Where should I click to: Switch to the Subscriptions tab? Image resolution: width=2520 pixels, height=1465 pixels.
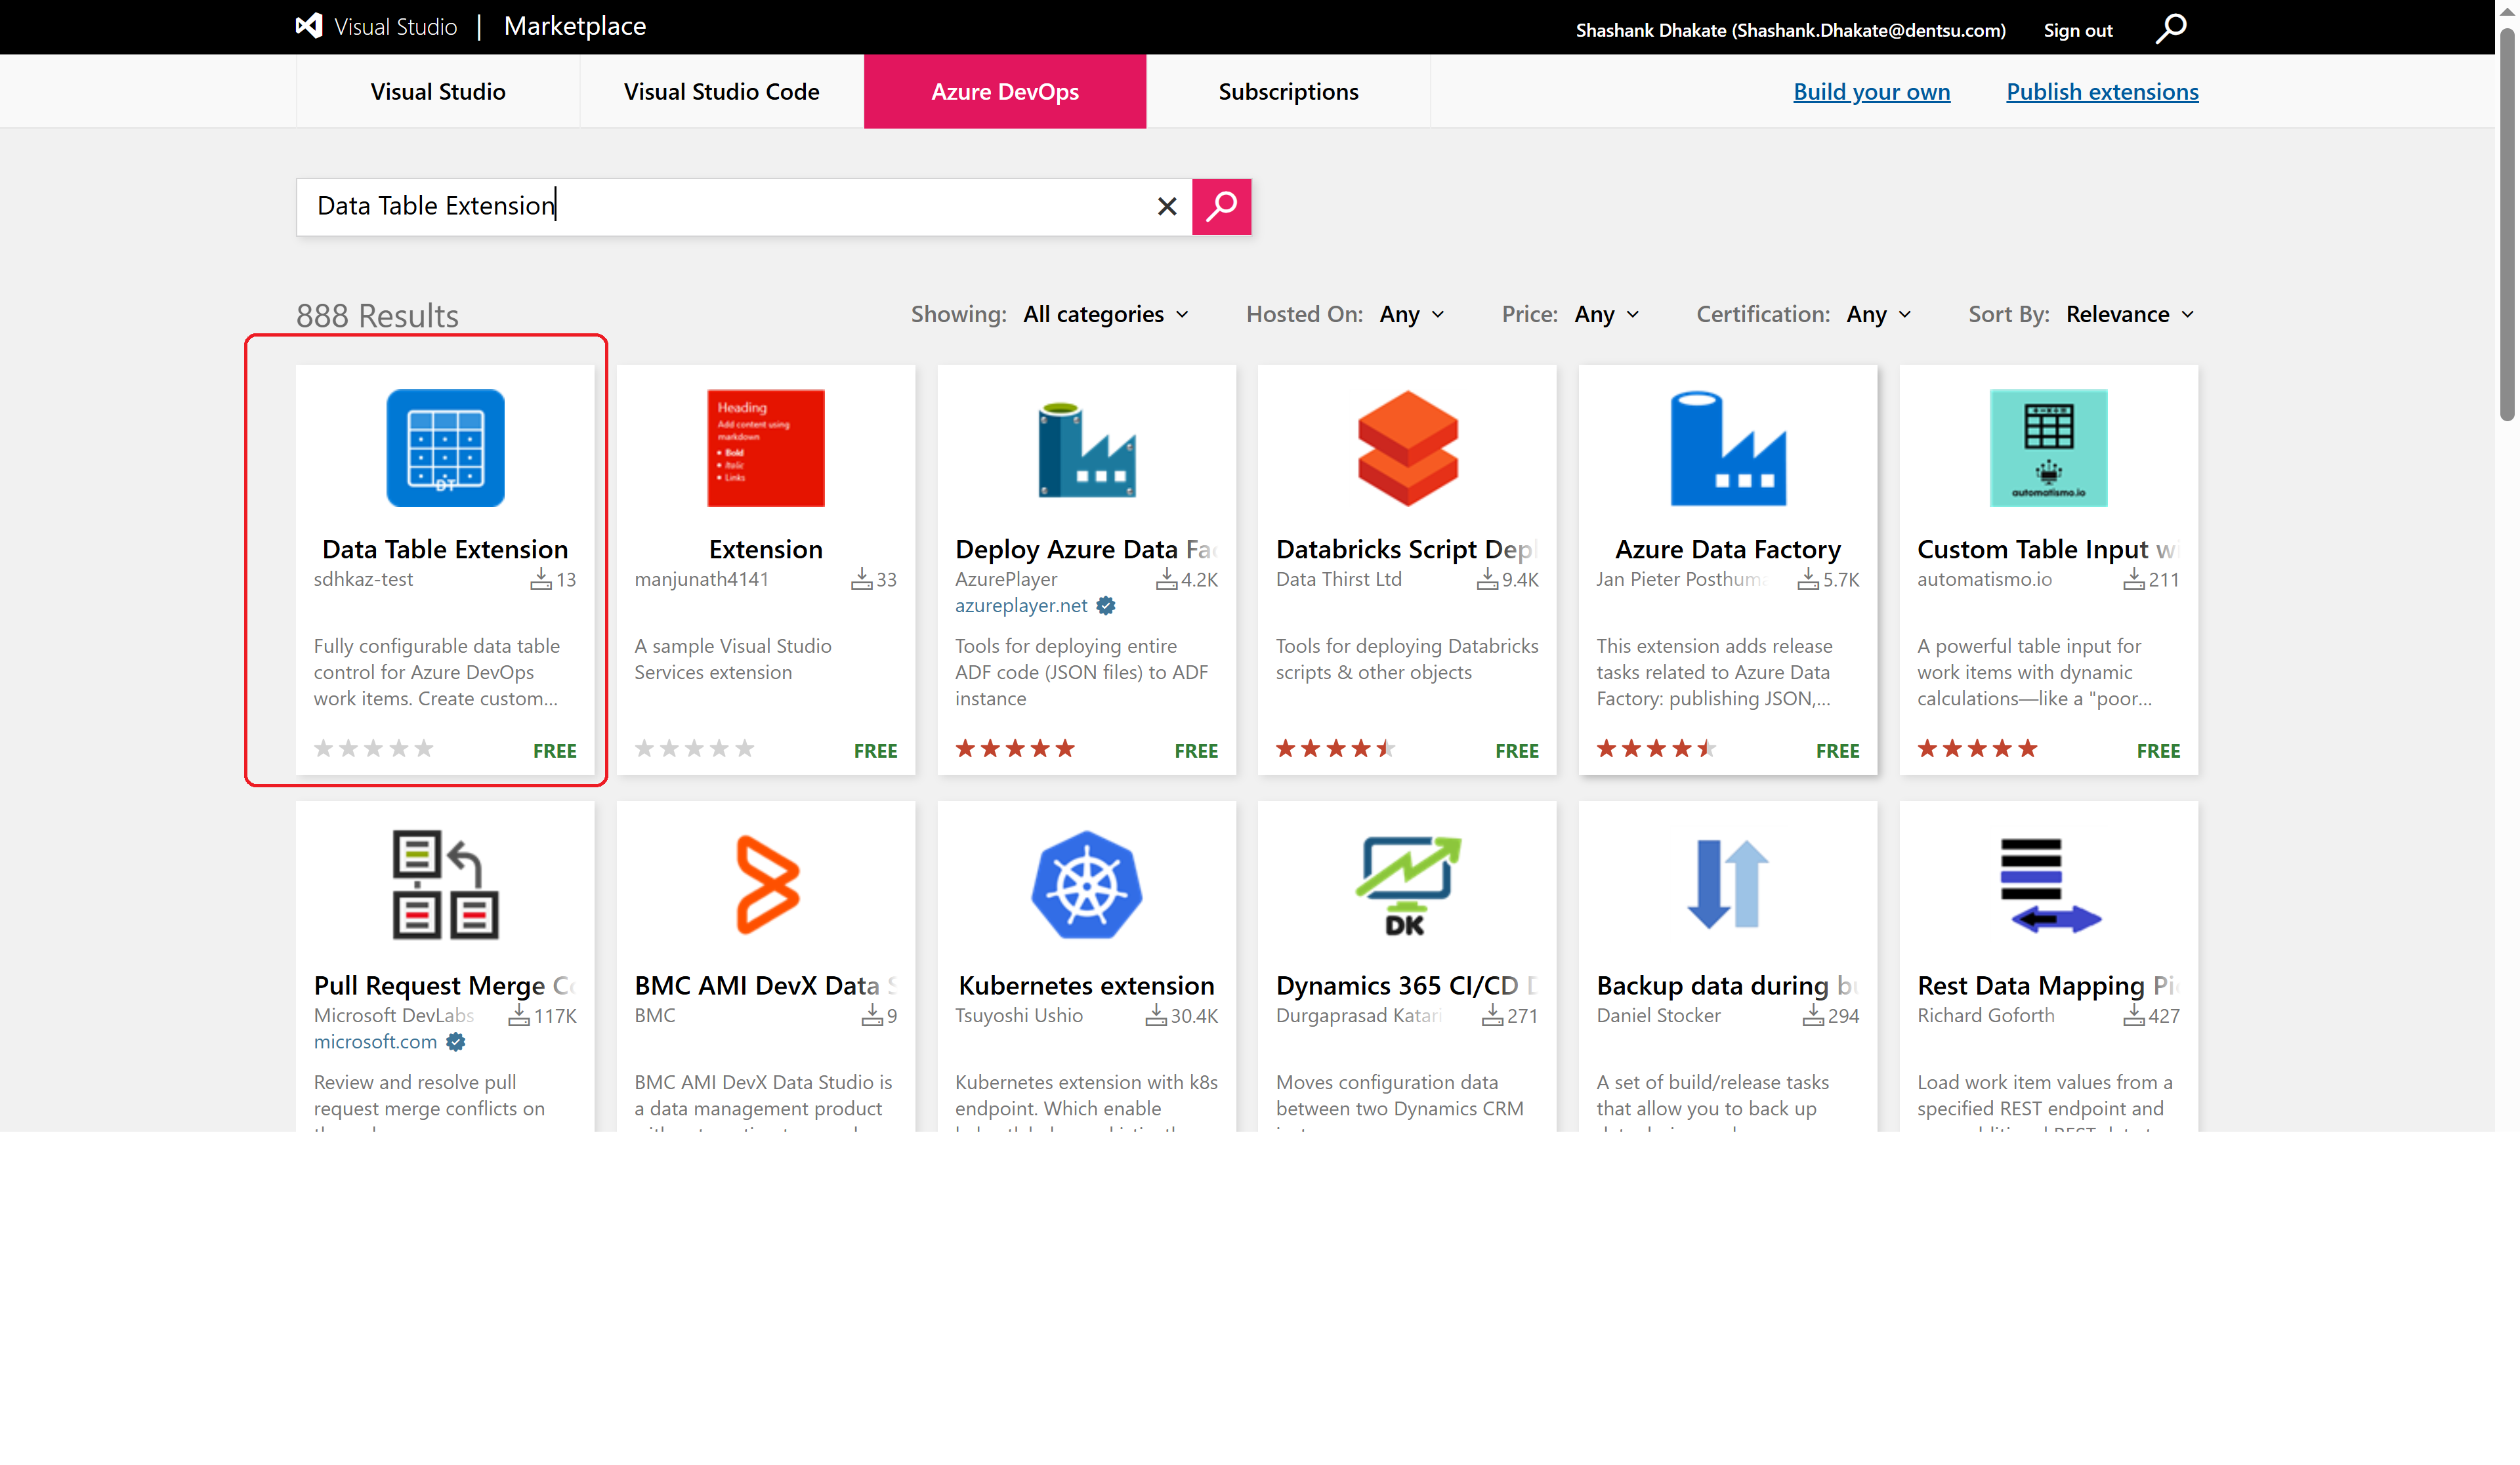1288,91
